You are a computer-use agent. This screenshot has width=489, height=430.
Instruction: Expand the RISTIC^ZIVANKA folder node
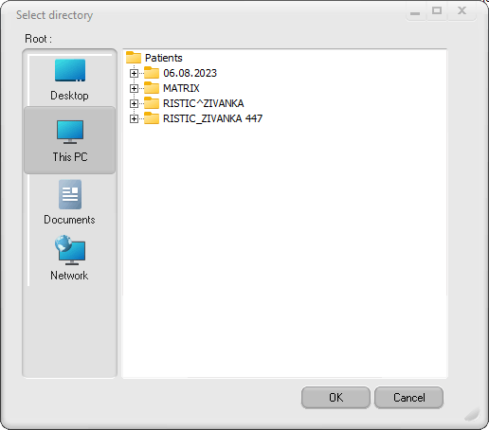point(134,103)
